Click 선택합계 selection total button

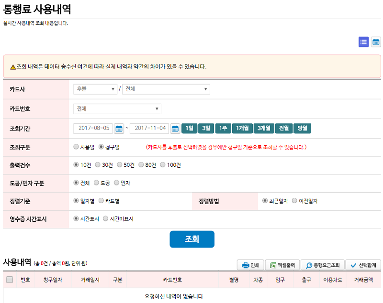(x=363, y=265)
